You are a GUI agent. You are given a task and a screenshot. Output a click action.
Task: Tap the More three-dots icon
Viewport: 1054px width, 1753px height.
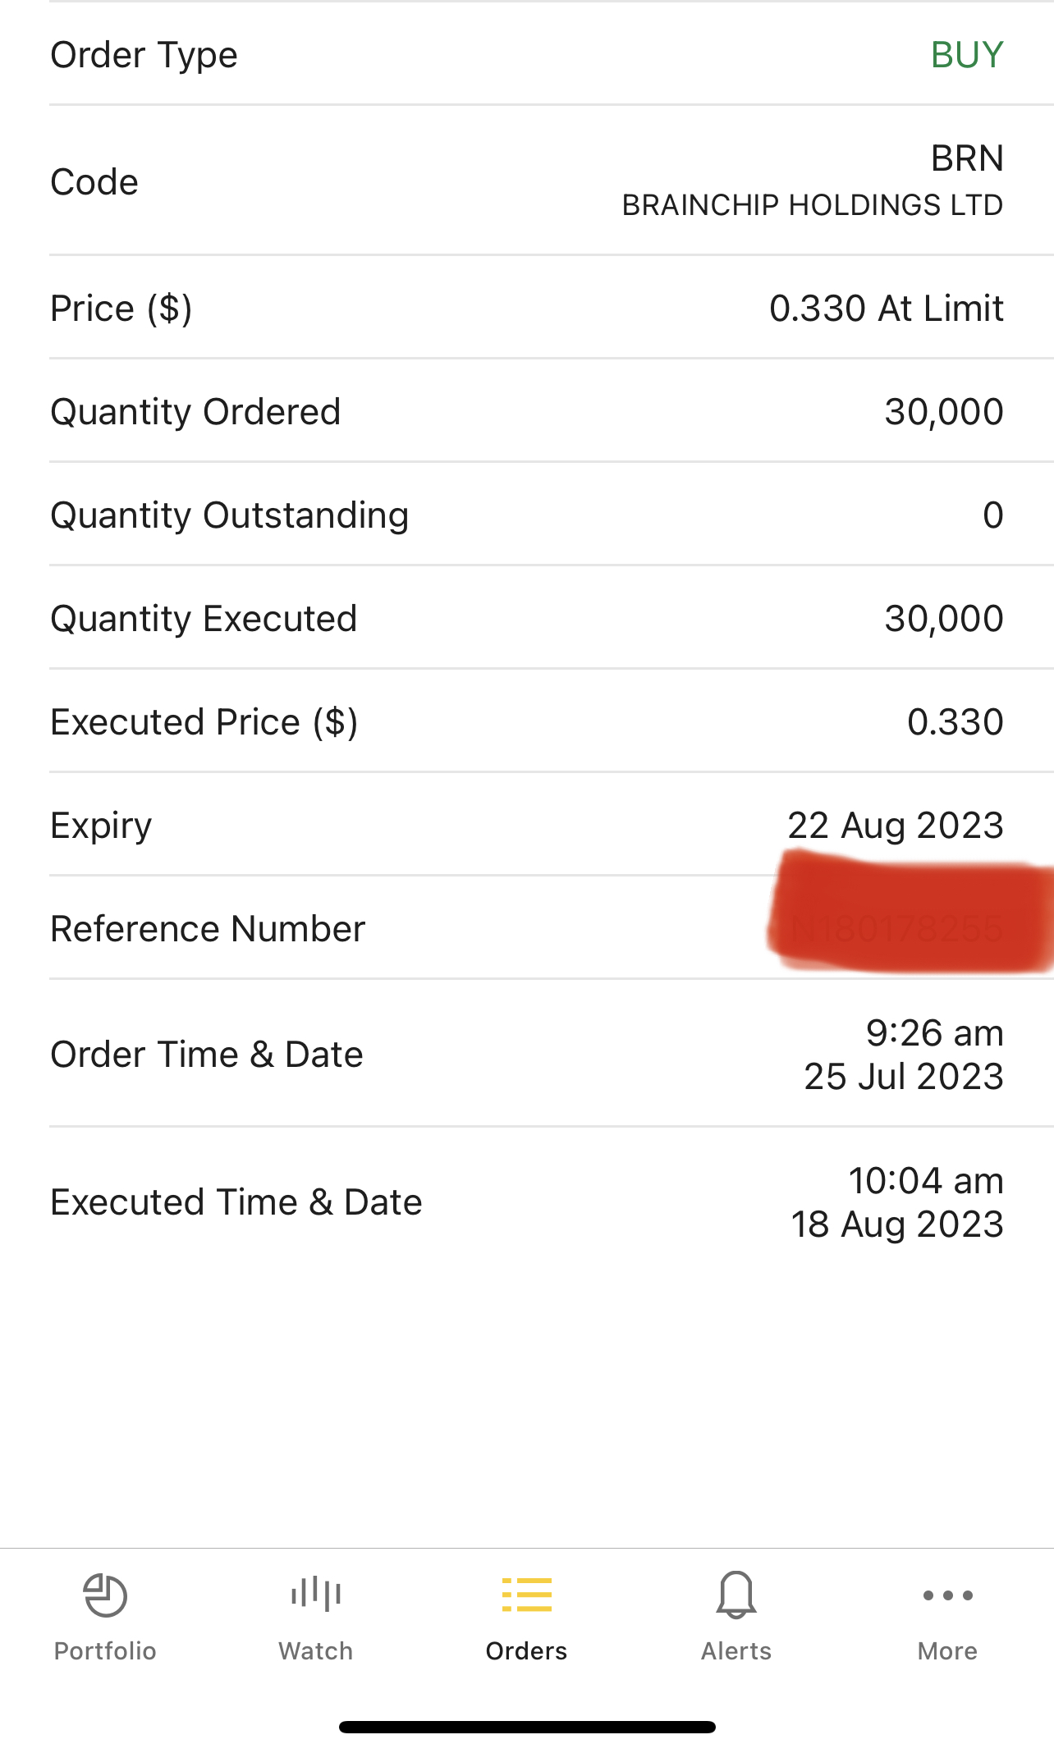tap(948, 1595)
